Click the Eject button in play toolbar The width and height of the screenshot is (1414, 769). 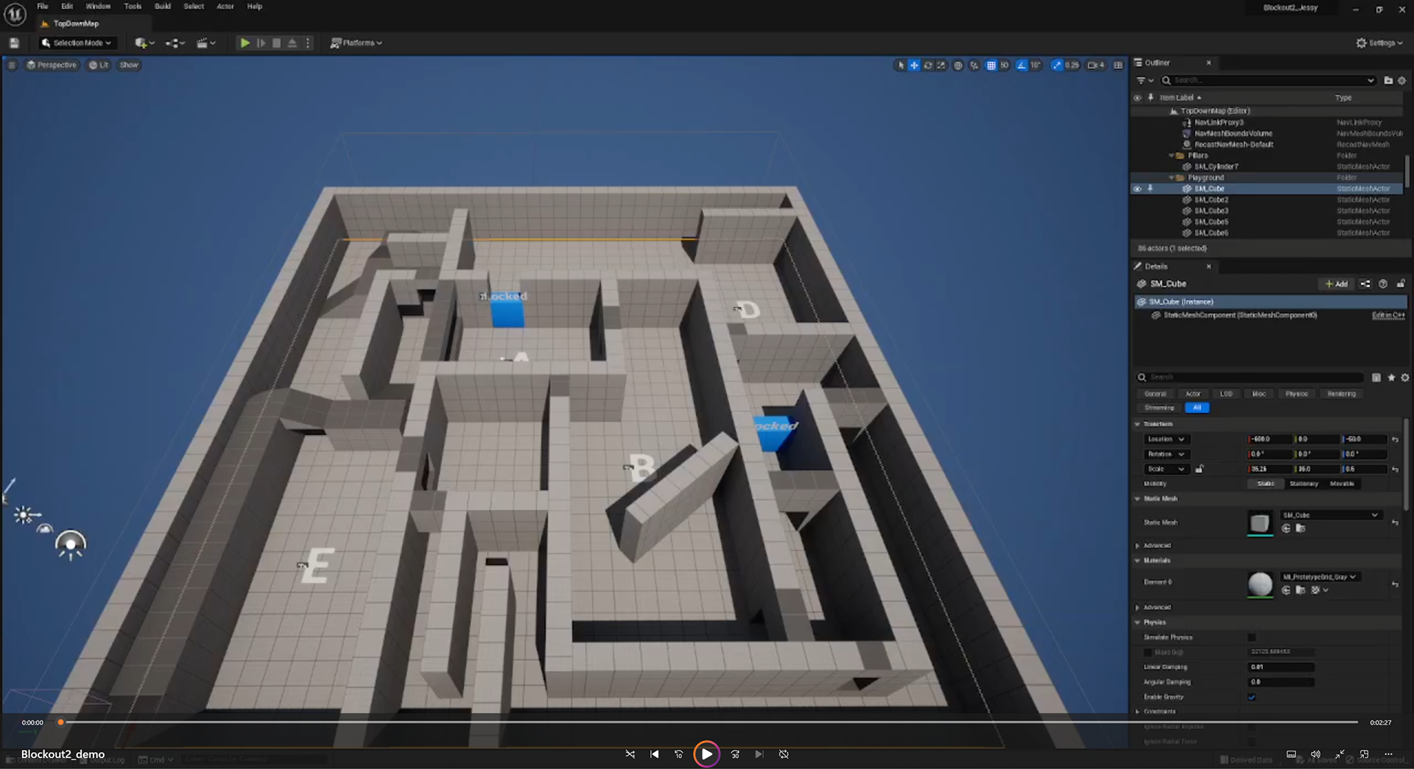[x=292, y=43]
